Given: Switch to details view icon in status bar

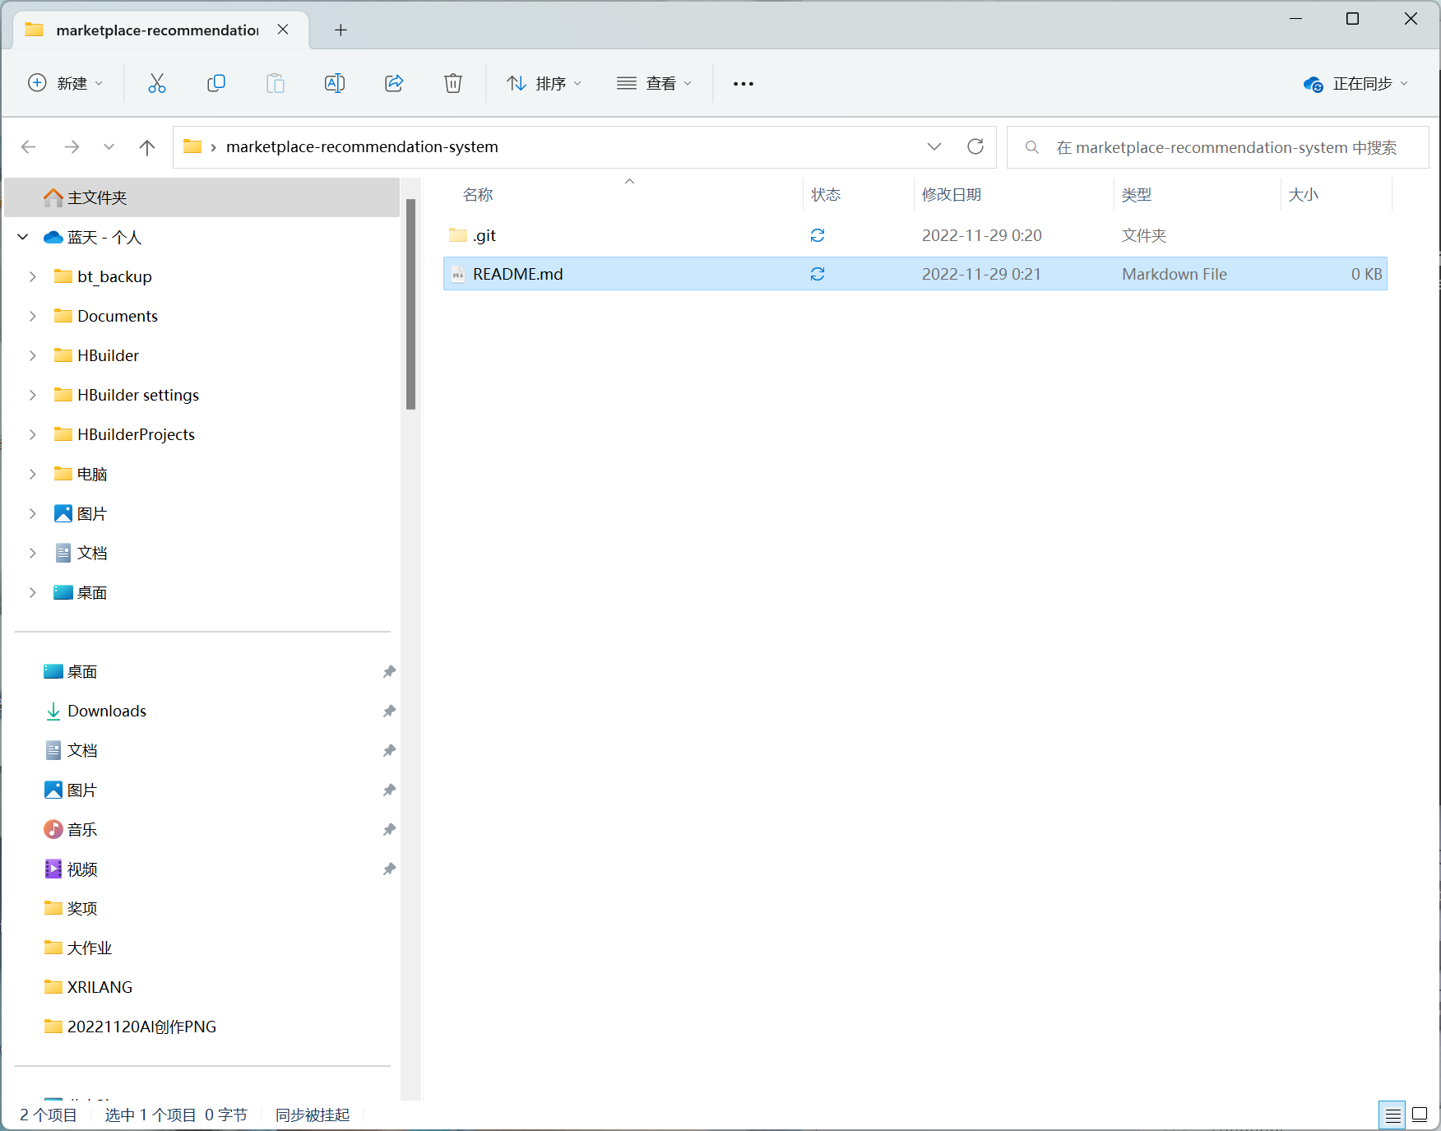Looking at the screenshot, I should coord(1392,1115).
